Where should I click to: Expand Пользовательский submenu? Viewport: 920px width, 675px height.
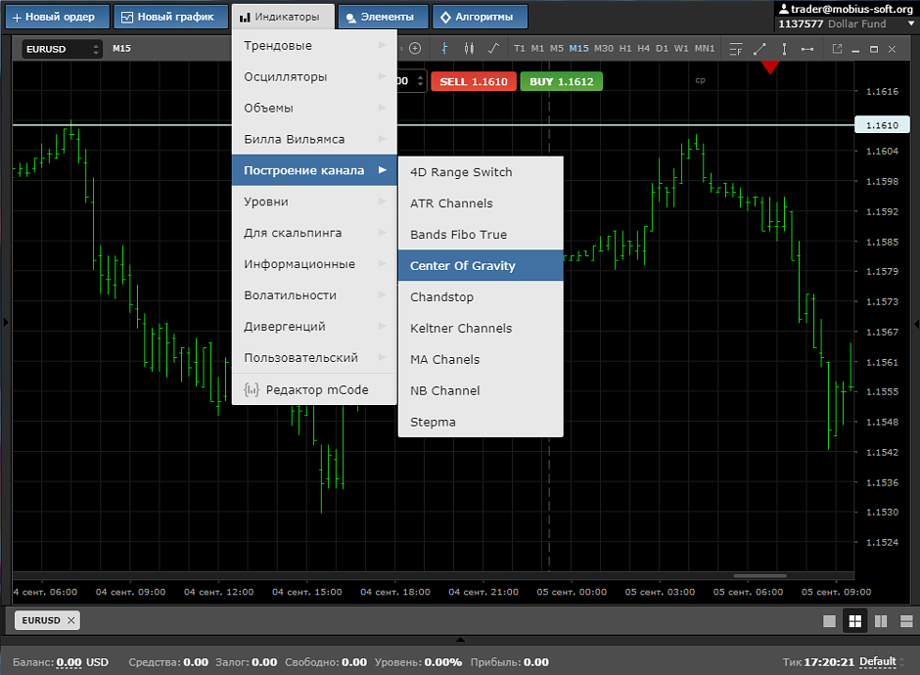pos(314,357)
